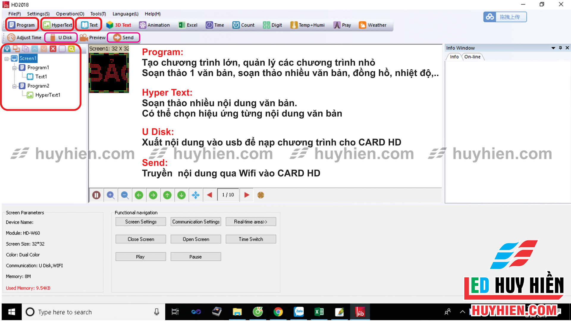571x321 pixels.
Task: Switch to the On-line tab
Action: click(472, 57)
